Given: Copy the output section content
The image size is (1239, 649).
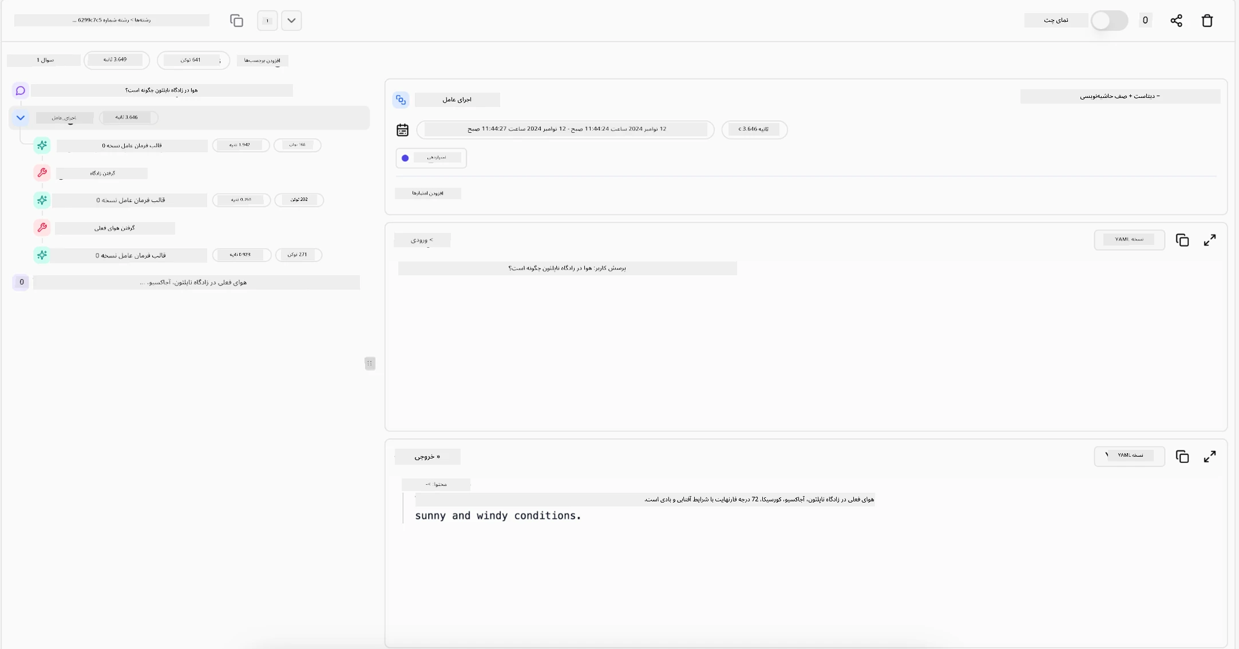Looking at the screenshot, I should 1182,457.
